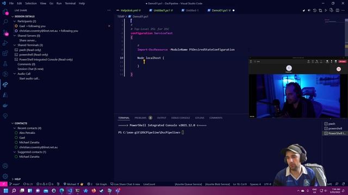Click the pwsh shared terminal icon
Image resolution: width=348 pixels, height=195 pixels.
[x=16, y=50]
